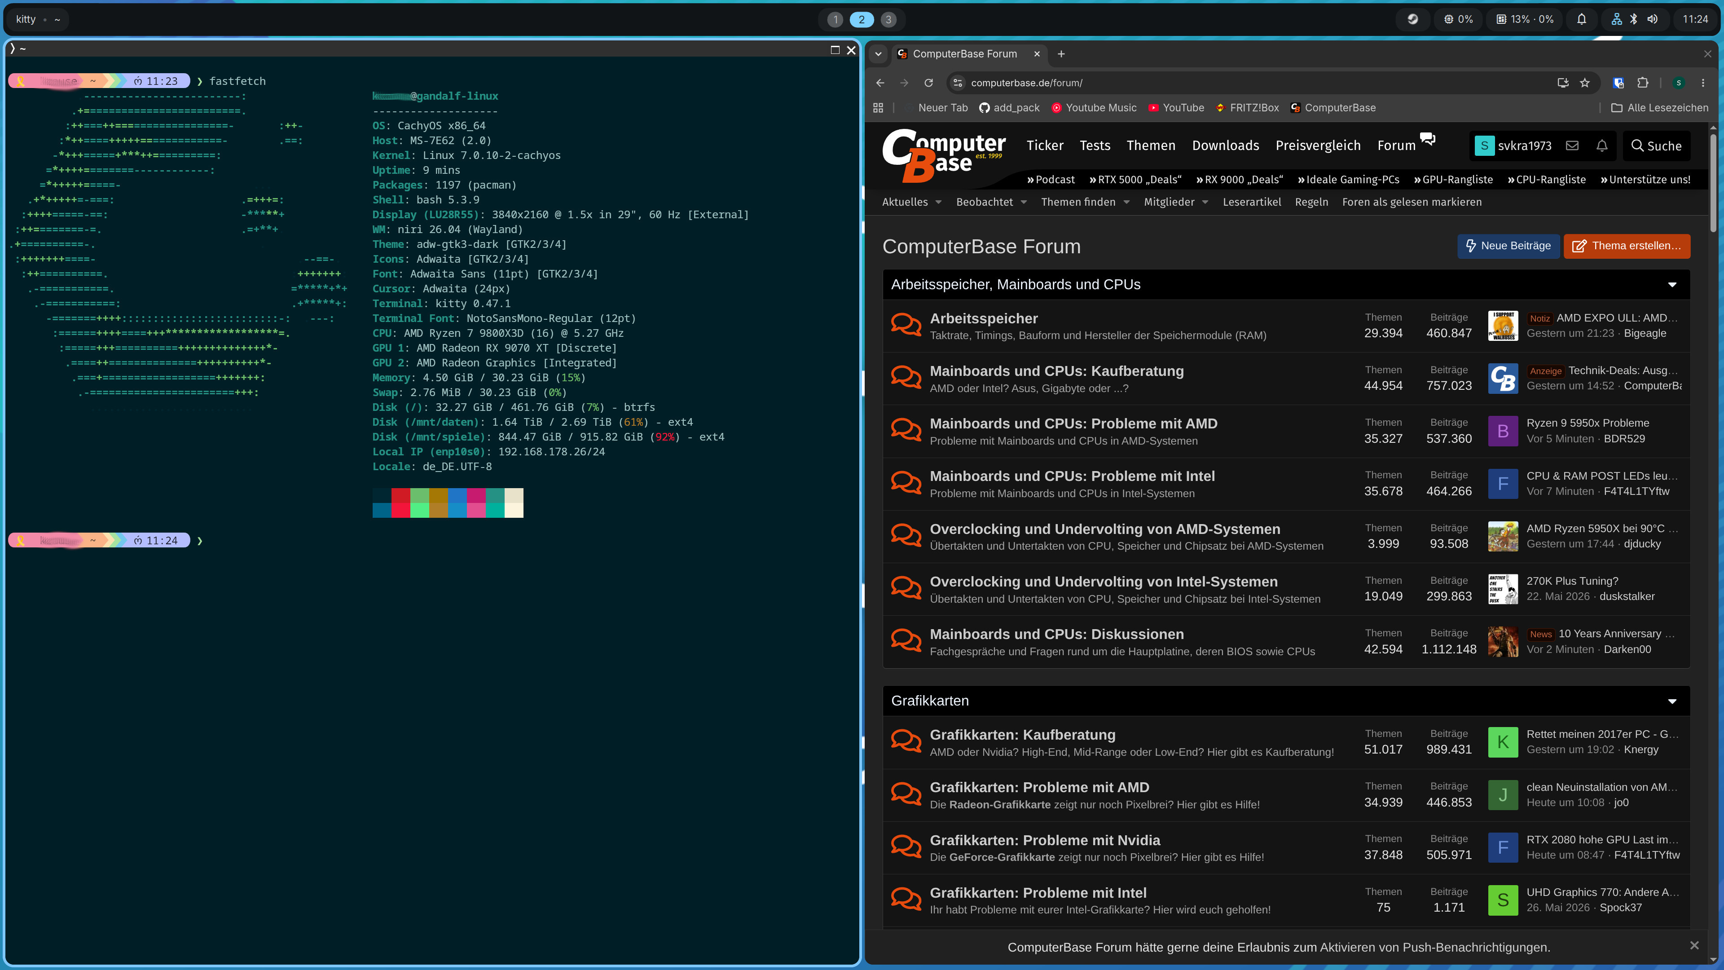Open the browser tab search chevron
The height and width of the screenshot is (970, 1724).
878,54
